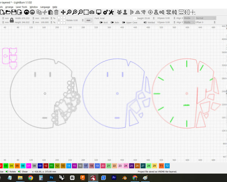Click the Zoom Out magnifier

[x=80, y=12]
